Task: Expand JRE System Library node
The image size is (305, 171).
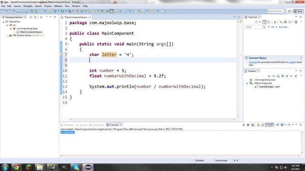Action: click(x=7, y=36)
